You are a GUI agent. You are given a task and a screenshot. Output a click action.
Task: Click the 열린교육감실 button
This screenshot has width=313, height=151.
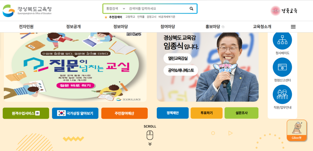(178, 58)
